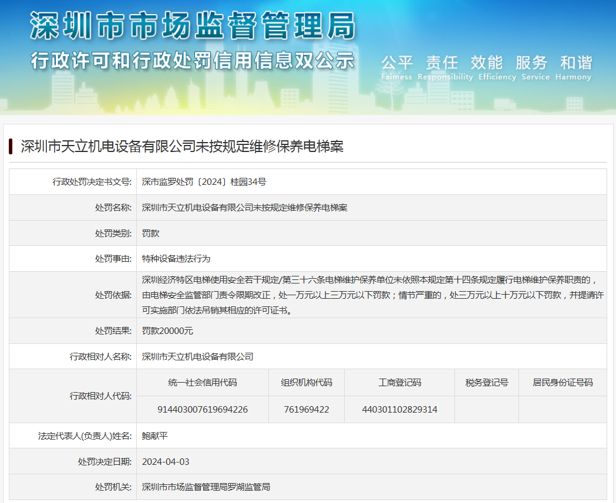The image size is (616, 503).
Task: Click the 服务 Service slogan text
Action: [536, 68]
